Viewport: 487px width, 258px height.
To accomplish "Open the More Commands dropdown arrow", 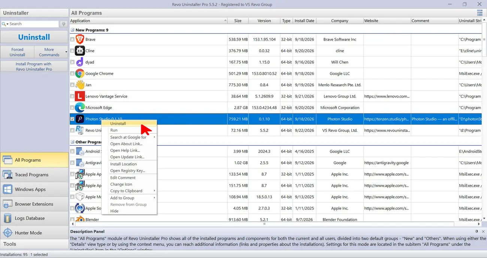I will (x=66, y=52).
